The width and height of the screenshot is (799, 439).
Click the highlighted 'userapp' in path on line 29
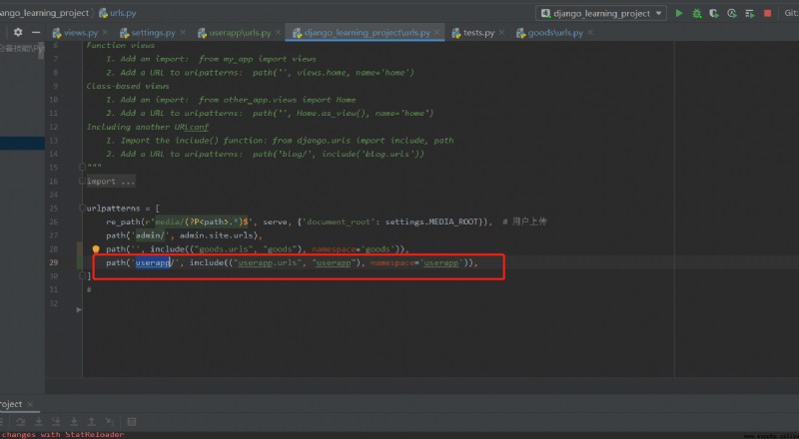153,262
